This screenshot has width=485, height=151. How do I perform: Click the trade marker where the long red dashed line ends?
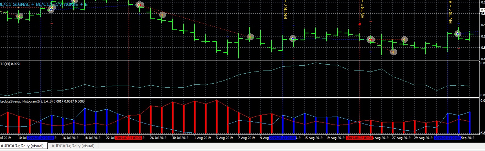click(251, 37)
